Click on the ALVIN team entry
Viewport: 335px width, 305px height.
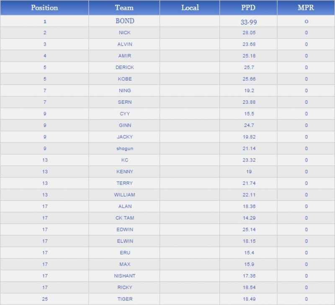tap(125, 44)
